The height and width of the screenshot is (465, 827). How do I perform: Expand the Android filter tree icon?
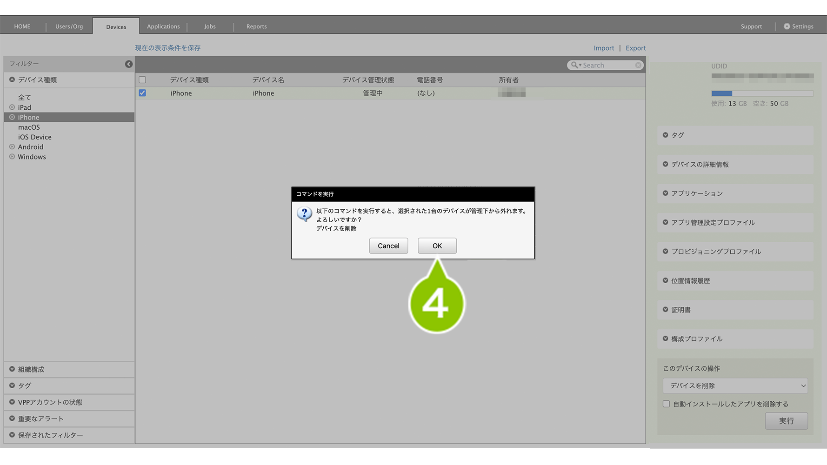click(12, 147)
